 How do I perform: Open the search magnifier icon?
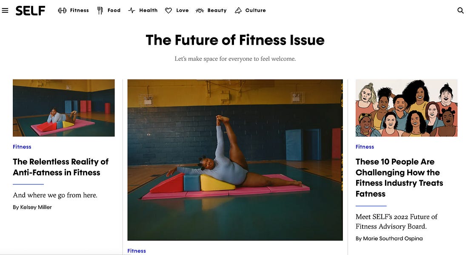pos(460,11)
